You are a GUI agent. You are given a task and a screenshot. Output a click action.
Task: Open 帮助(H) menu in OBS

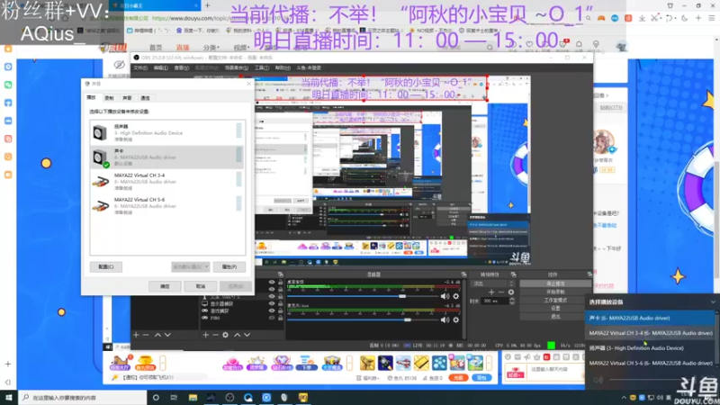283,68
